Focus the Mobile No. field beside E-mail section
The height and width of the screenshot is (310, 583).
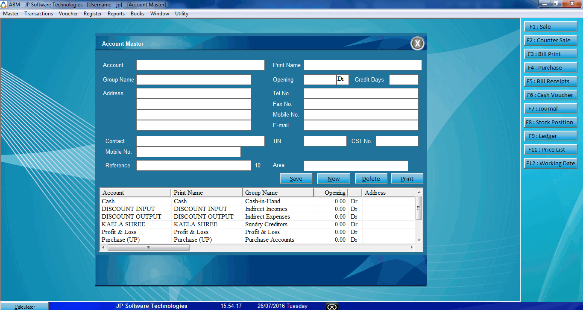coord(361,114)
